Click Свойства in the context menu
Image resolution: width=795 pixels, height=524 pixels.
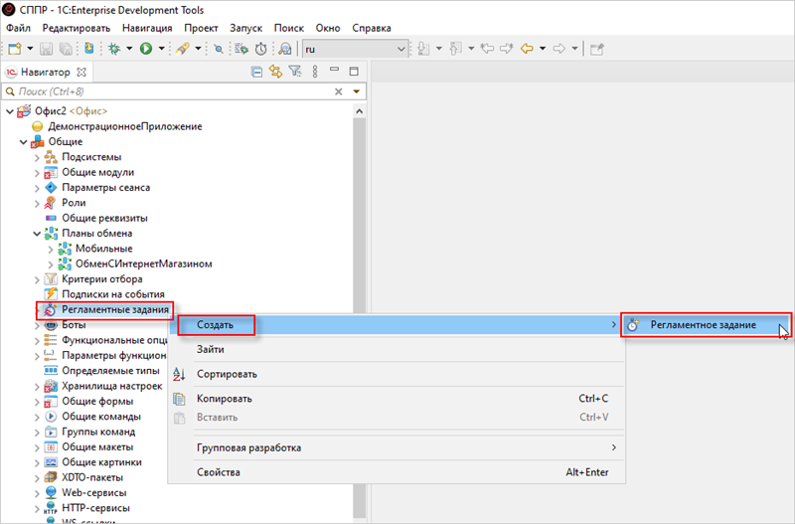[x=218, y=472]
